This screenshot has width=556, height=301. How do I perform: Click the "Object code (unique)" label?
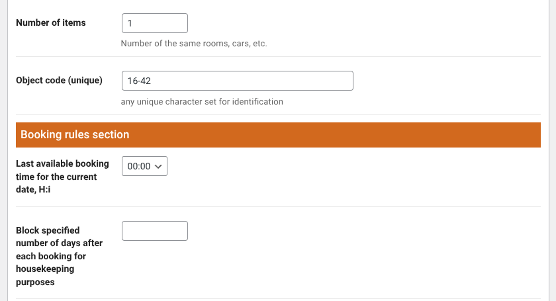[59, 80]
